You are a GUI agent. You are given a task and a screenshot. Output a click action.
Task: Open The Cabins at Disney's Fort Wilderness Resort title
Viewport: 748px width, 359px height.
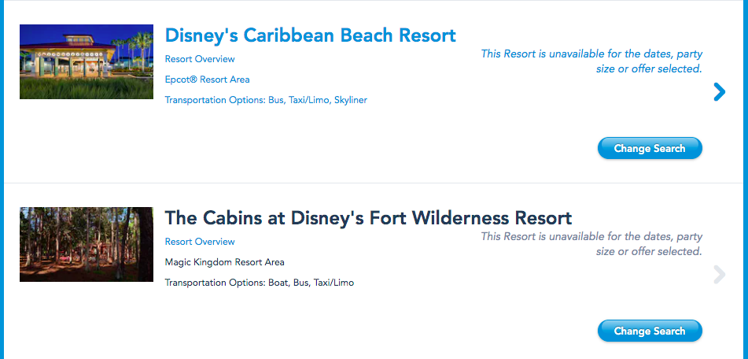(368, 217)
